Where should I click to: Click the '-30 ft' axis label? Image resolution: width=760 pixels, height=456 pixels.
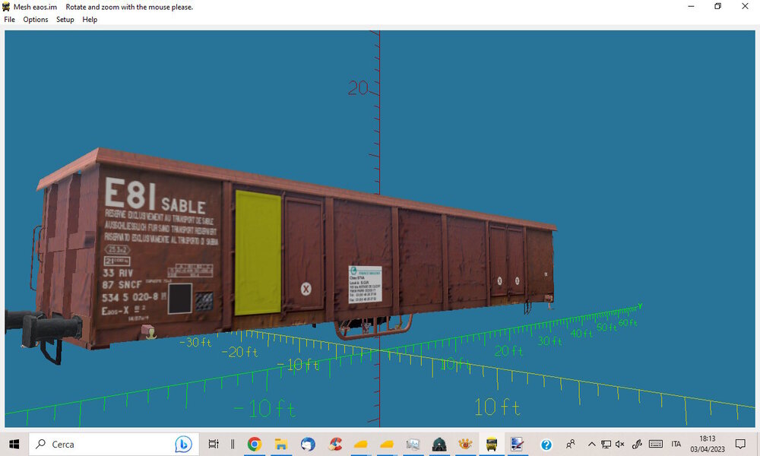tap(195, 342)
